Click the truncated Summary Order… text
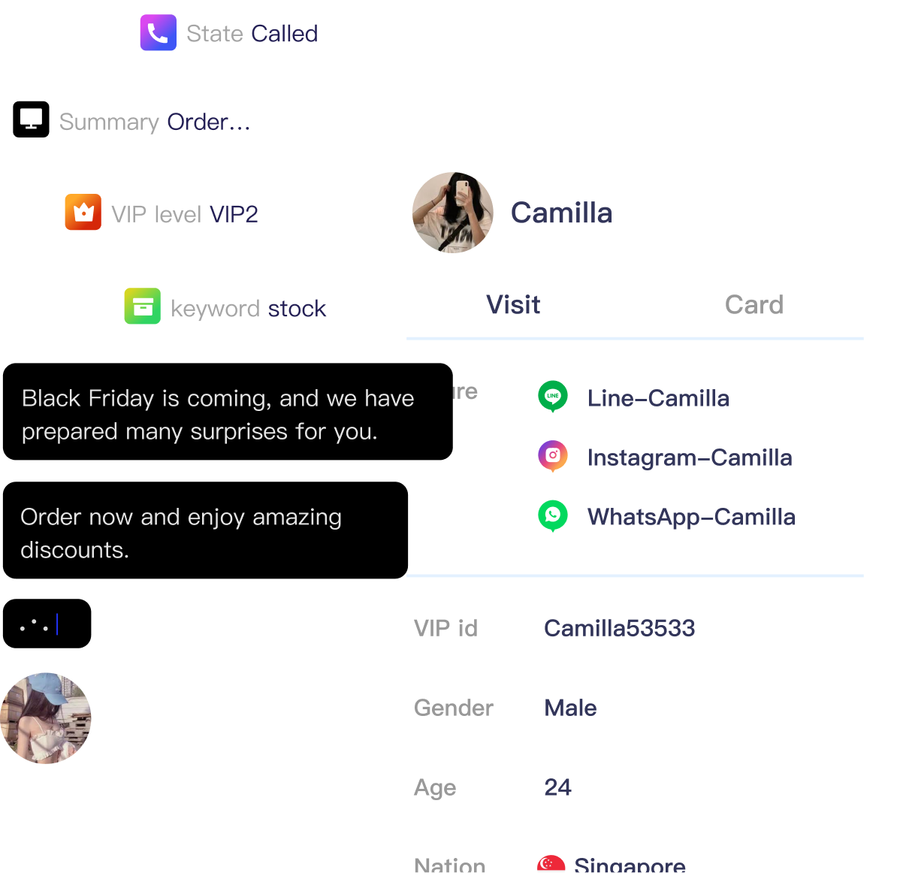The width and height of the screenshot is (897, 879). tap(209, 122)
